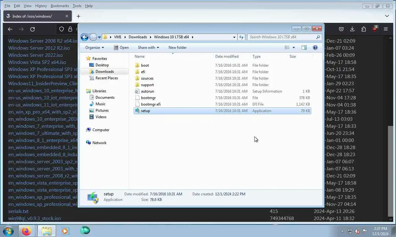Select the bootmgr.efi file icon
Screen dimensions: 396x237
click(137, 104)
